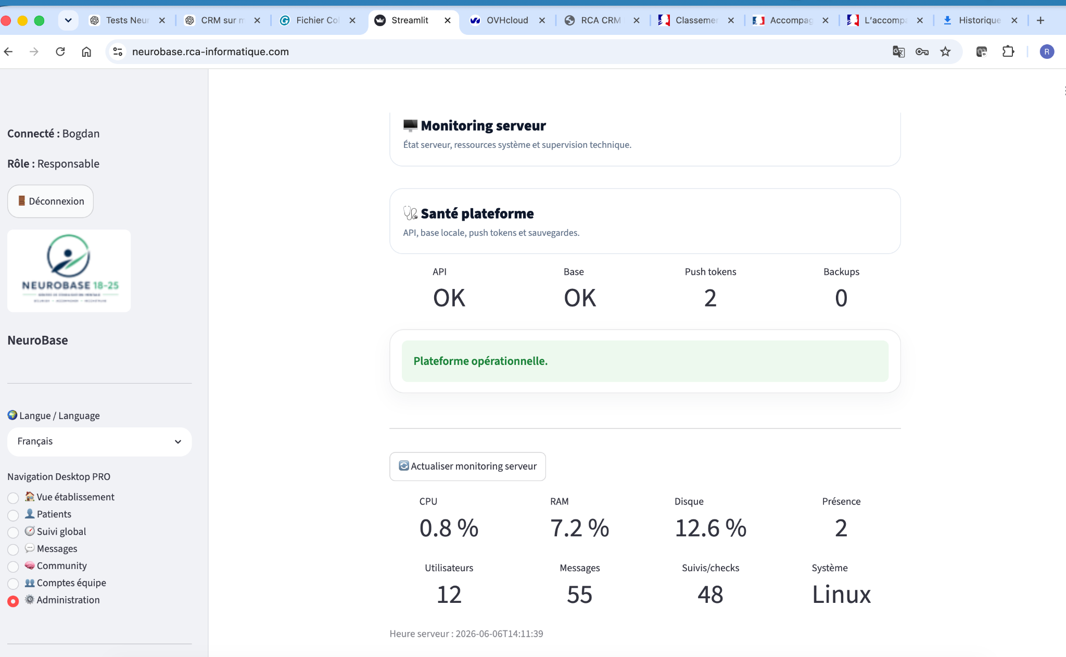Open the browser home page icon
1066x657 pixels.
(x=86, y=52)
